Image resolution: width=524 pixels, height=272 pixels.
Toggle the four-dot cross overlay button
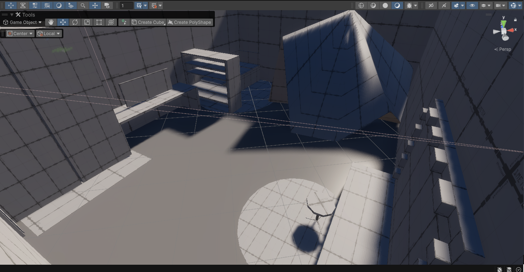[x=95, y=5]
